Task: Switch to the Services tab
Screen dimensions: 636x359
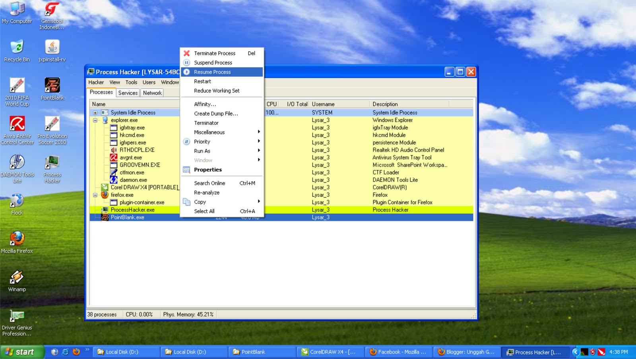Action: pos(128,93)
